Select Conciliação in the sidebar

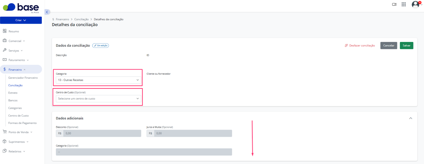[15, 85]
